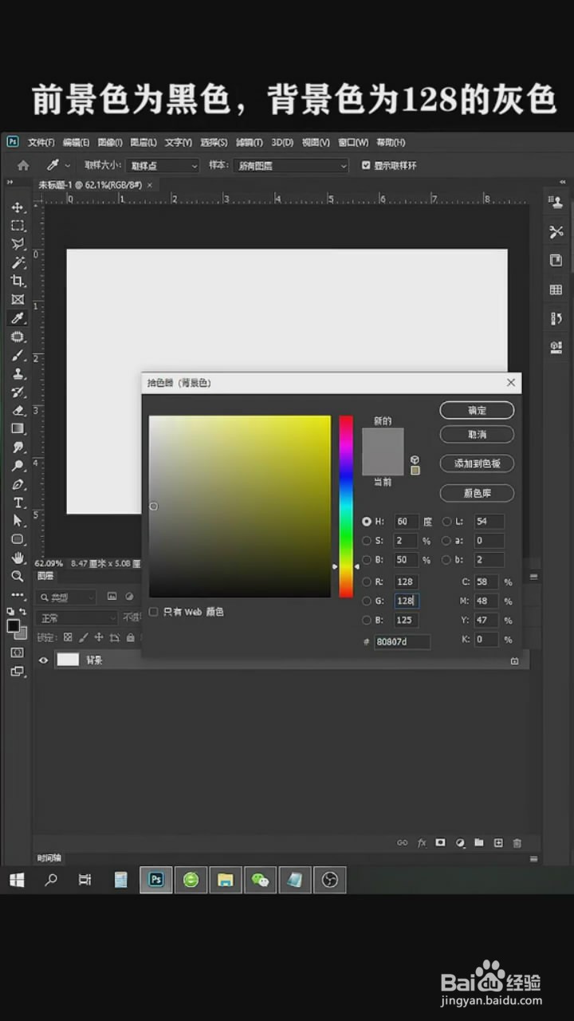Select the Frame tool
The width and height of the screenshot is (574, 1021).
pyautogui.click(x=18, y=300)
